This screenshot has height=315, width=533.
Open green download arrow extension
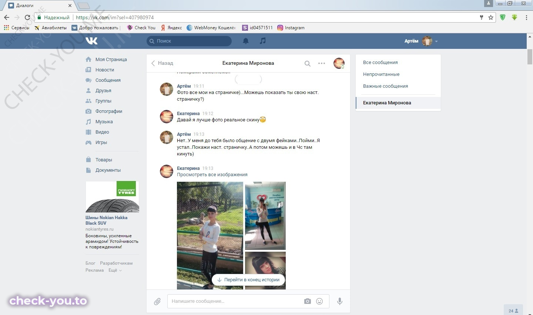pos(514,17)
